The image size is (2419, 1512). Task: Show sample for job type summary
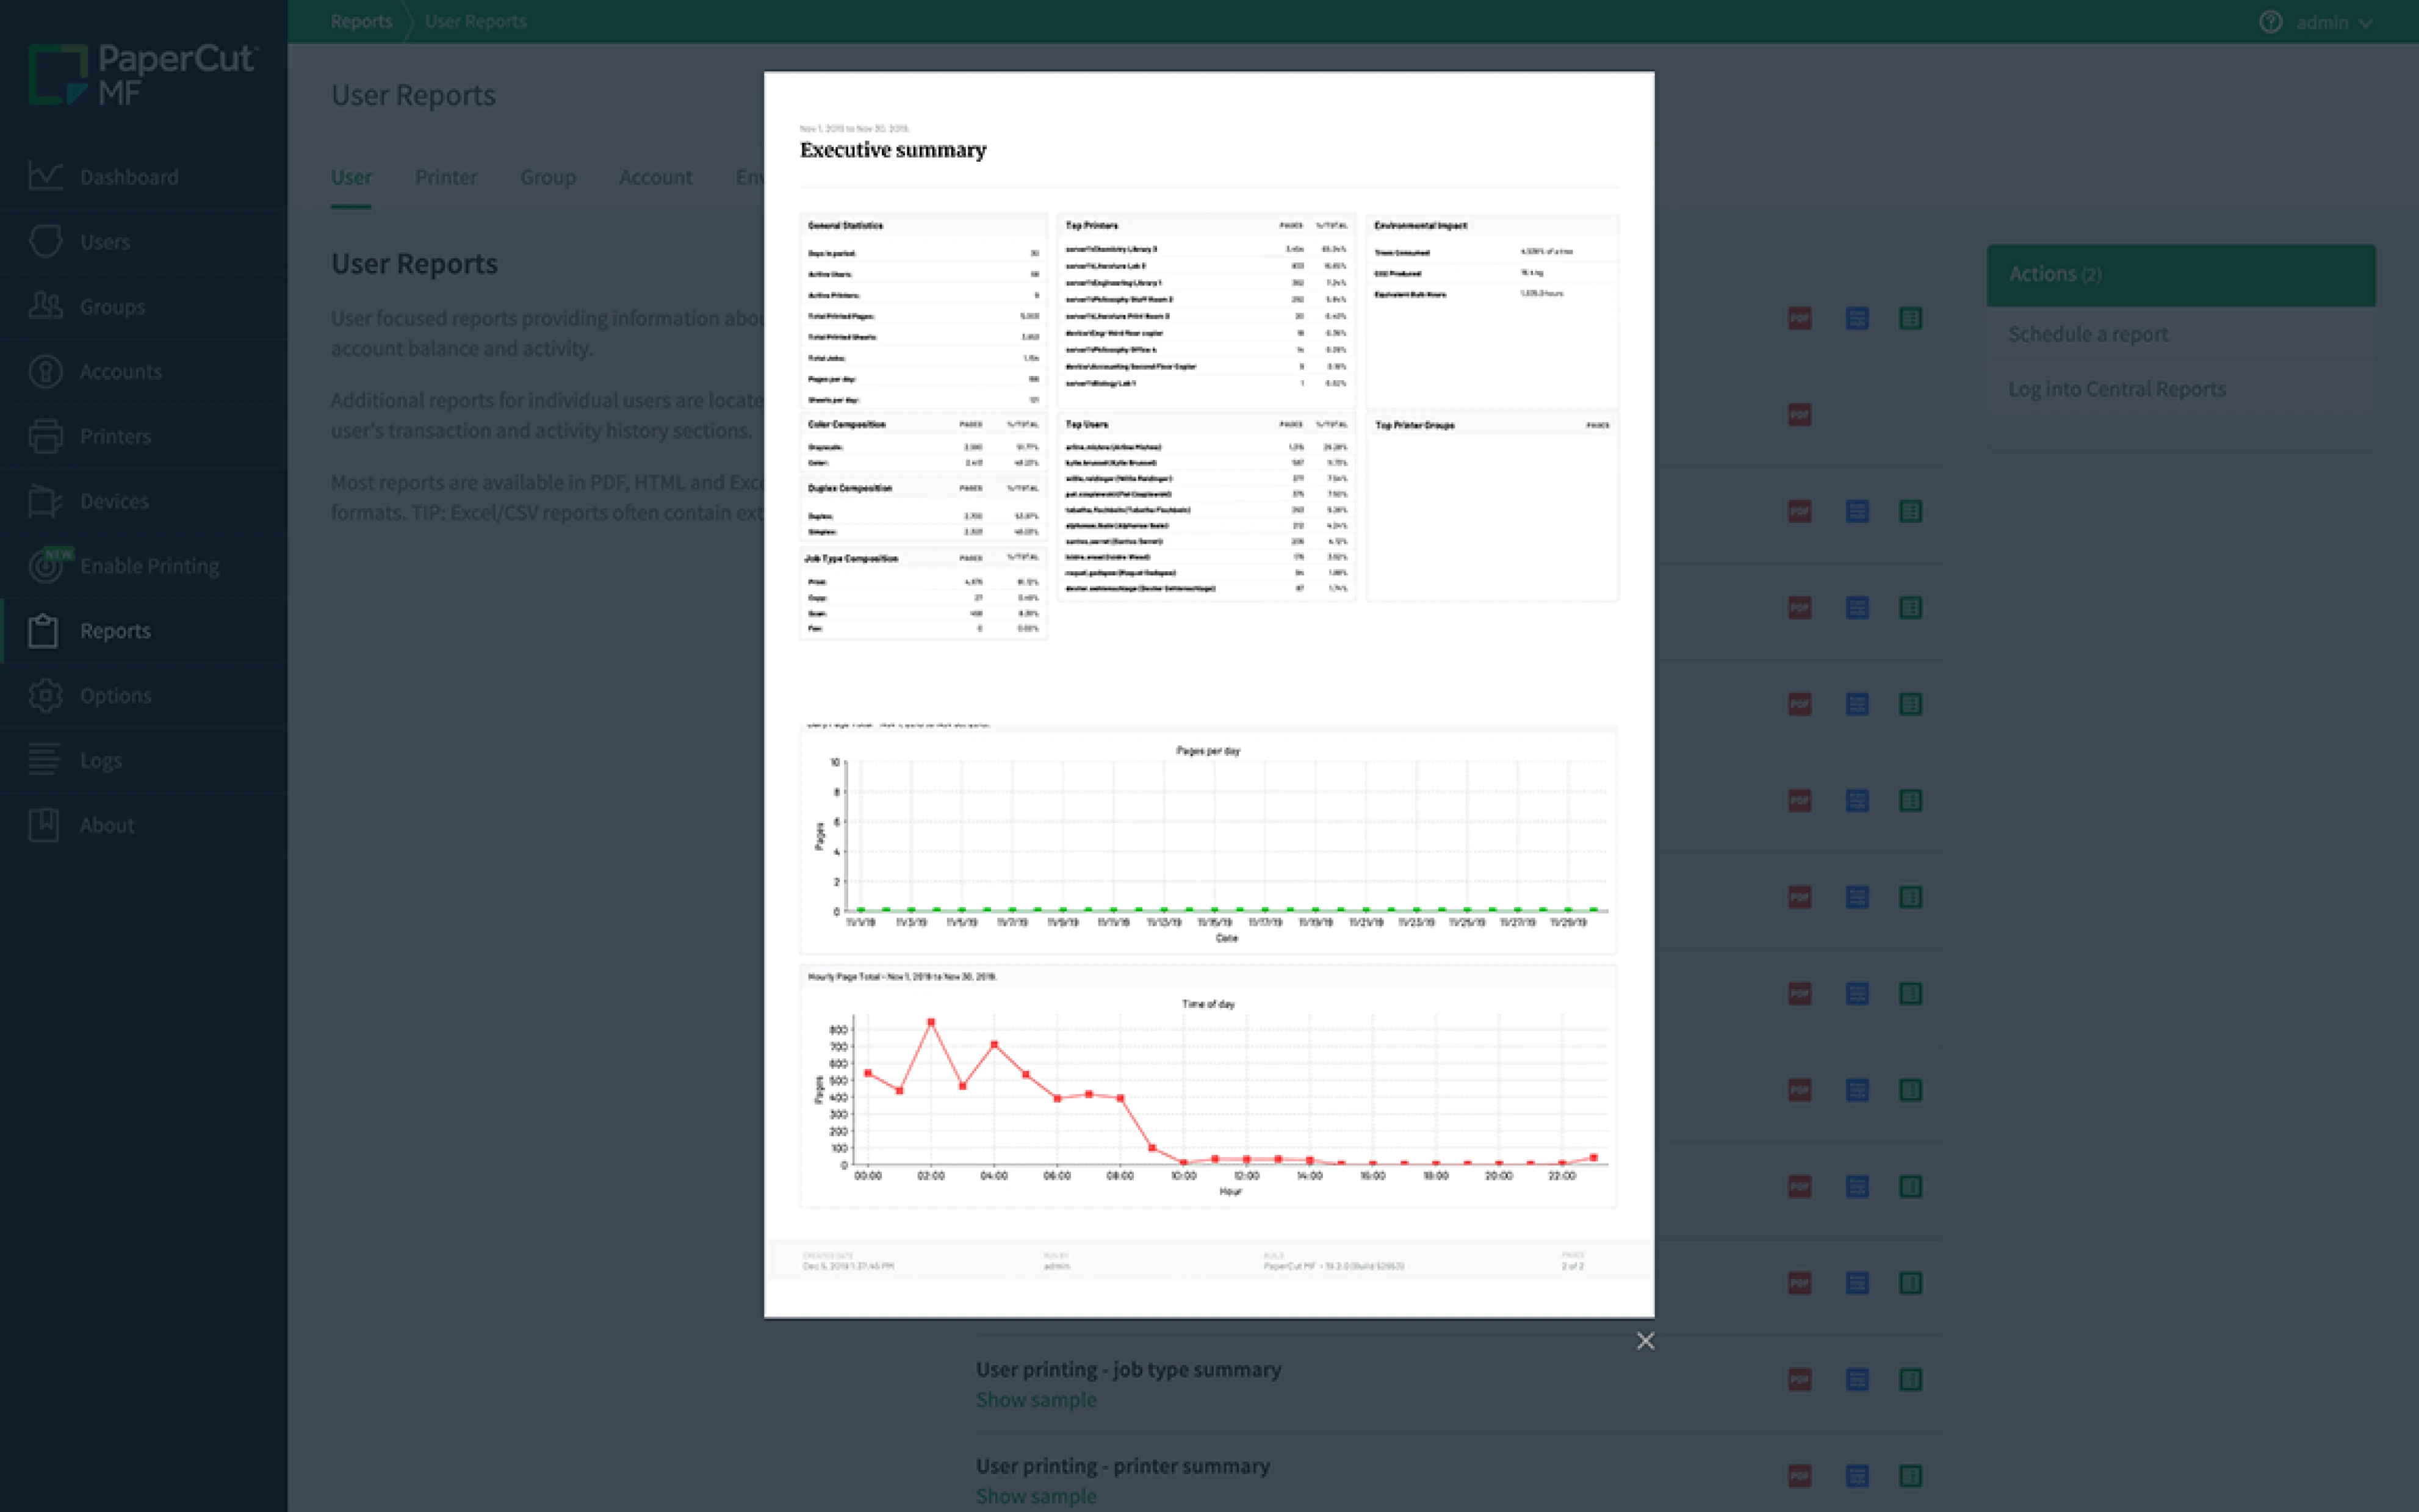1035,1400
